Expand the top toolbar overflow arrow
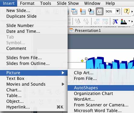134x113 pixels. click(x=132, y=12)
